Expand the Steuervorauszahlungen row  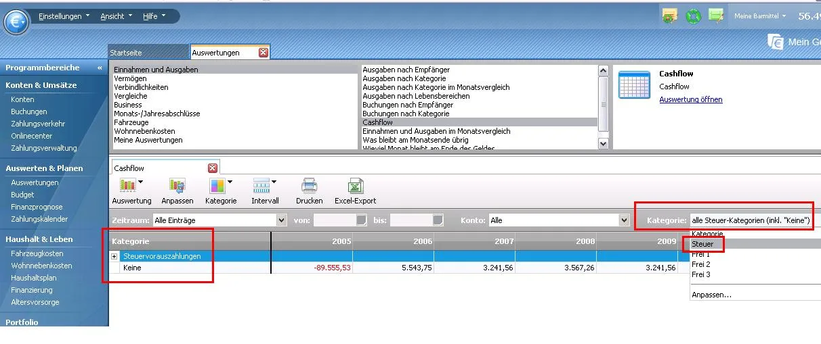(x=114, y=257)
